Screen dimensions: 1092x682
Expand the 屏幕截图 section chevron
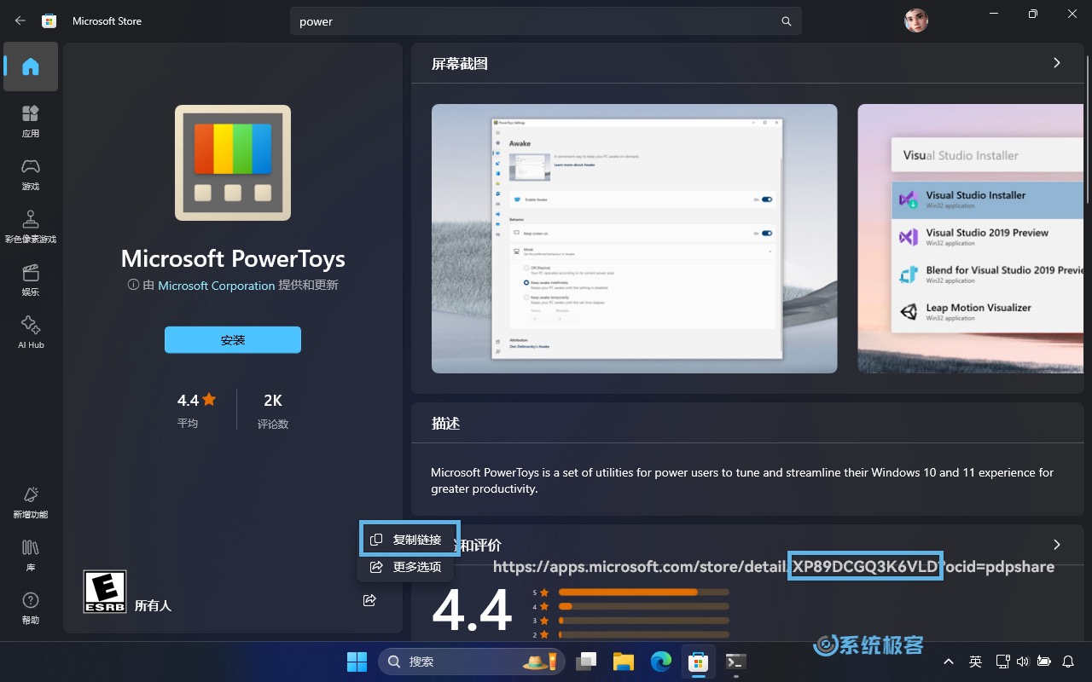[1057, 63]
